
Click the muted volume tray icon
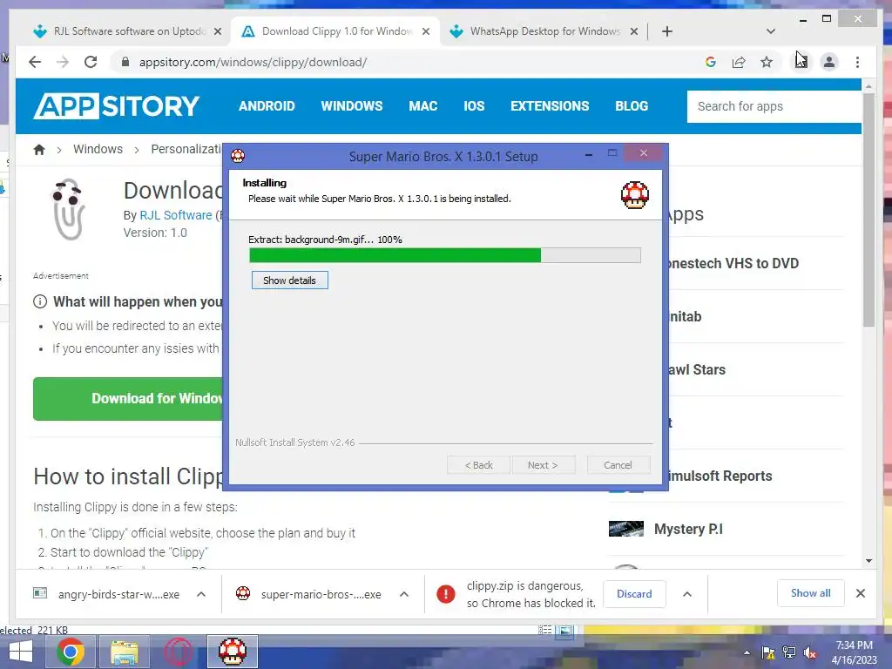tap(810, 652)
